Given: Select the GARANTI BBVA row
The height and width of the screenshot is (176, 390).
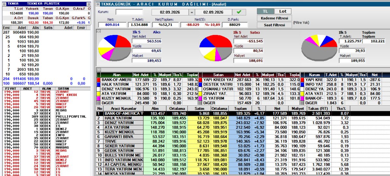Looking at the screenshot, I should [224, 136].
